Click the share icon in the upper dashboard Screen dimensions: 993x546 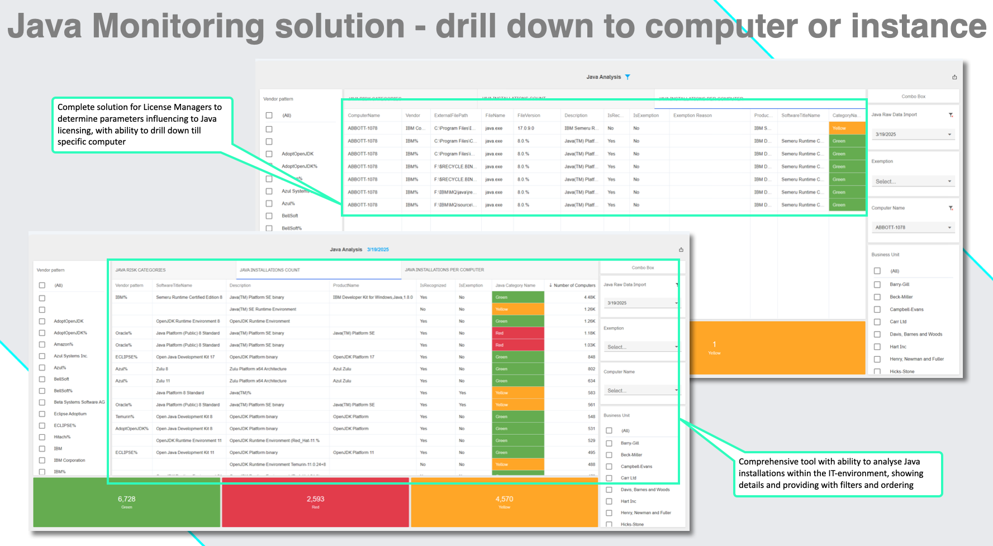point(954,77)
